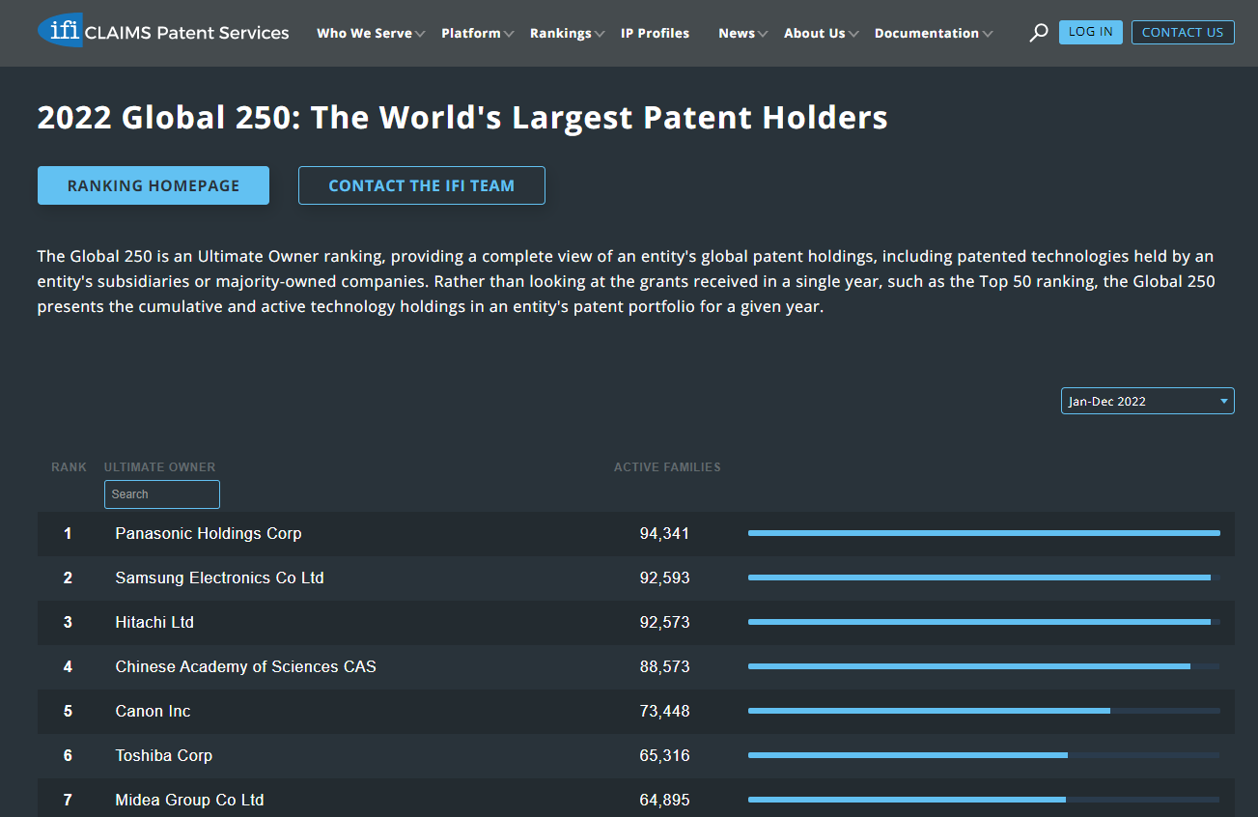
Task: Expand the Documentation menu
Action: (x=933, y=33)
